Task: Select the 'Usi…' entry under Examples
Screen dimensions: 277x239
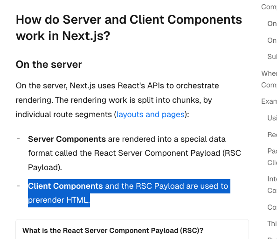Action: (x=272, y=118)
